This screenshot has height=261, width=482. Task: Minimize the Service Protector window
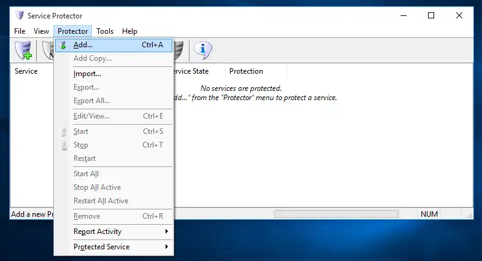click(x=404, y=15)
